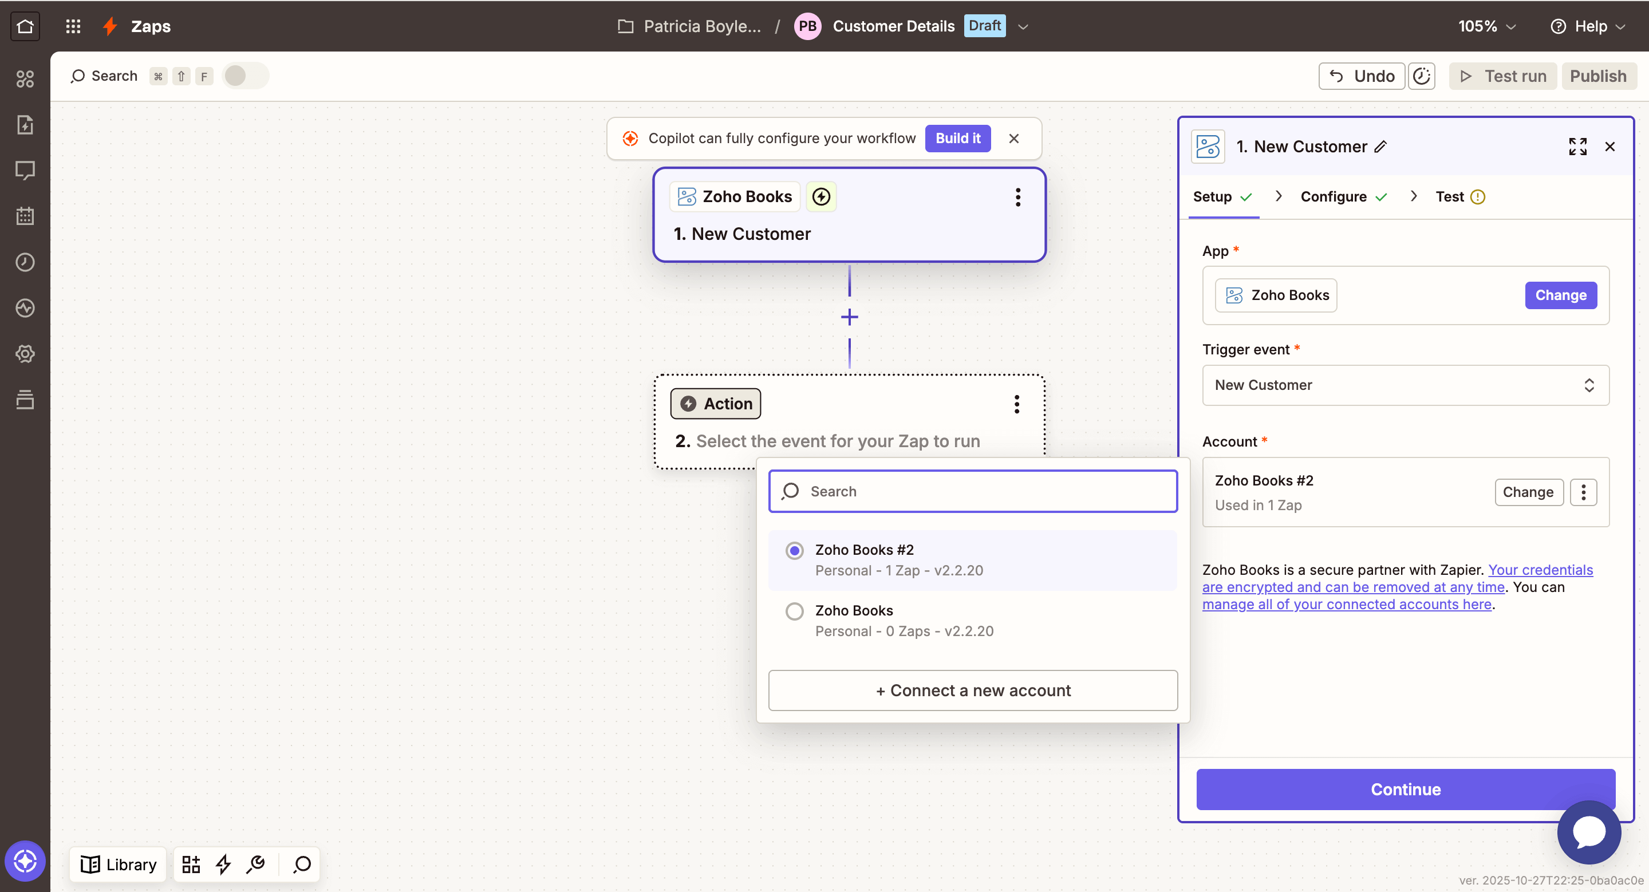Switch to the Configure tab

tap(1334, 196)
